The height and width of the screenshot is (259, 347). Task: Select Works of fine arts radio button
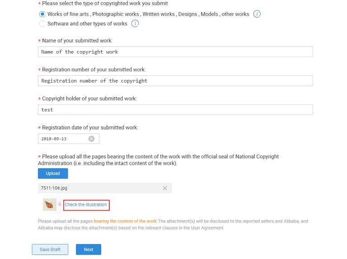(42, 14)
